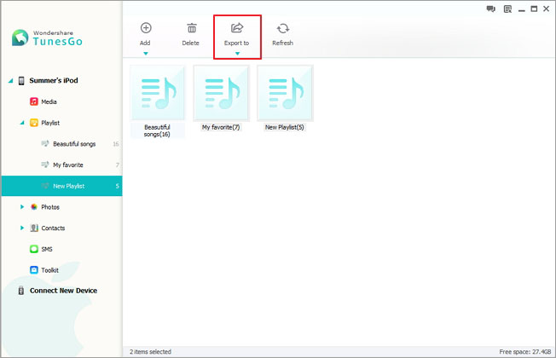Select the Playlist section
The image size is (556, 358).
50,123
